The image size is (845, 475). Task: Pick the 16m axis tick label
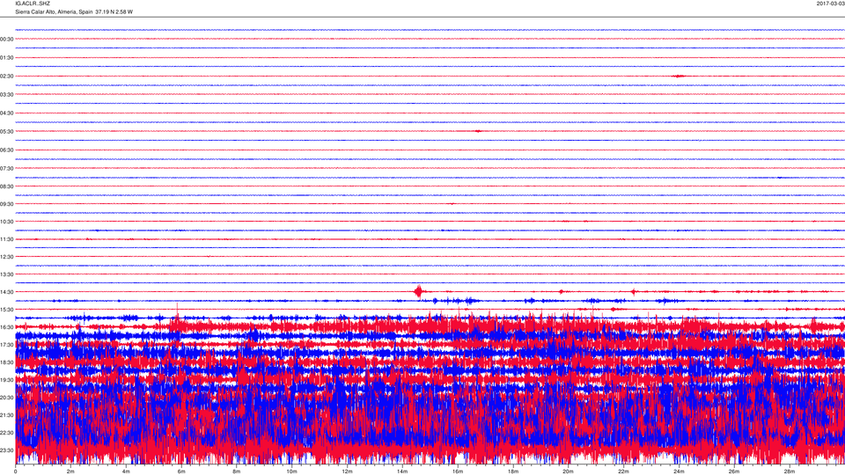tap(458, 471)
